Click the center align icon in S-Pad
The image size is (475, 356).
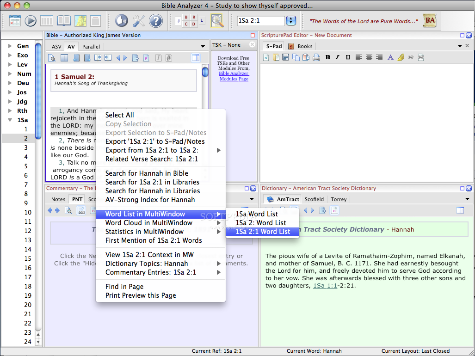click(x=369, y=57)
